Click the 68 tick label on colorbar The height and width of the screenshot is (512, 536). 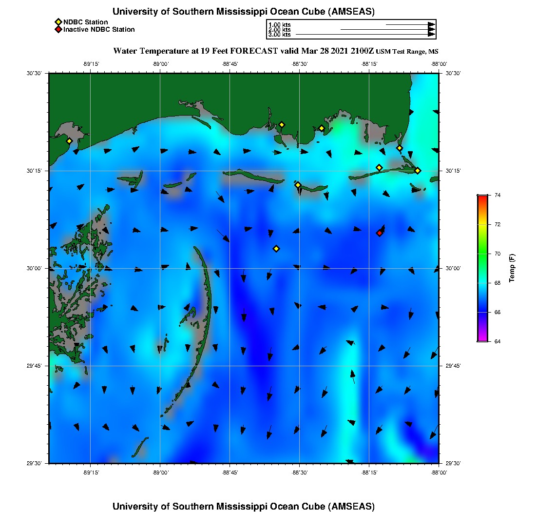(x=498, y=283)
